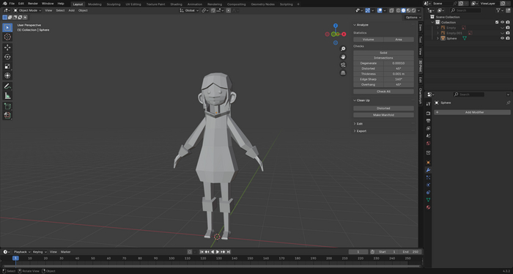Toggle X-ray view in header
The width and height of the screenshot is (513, 274).
pyautogui.click(x=391, y=10)
